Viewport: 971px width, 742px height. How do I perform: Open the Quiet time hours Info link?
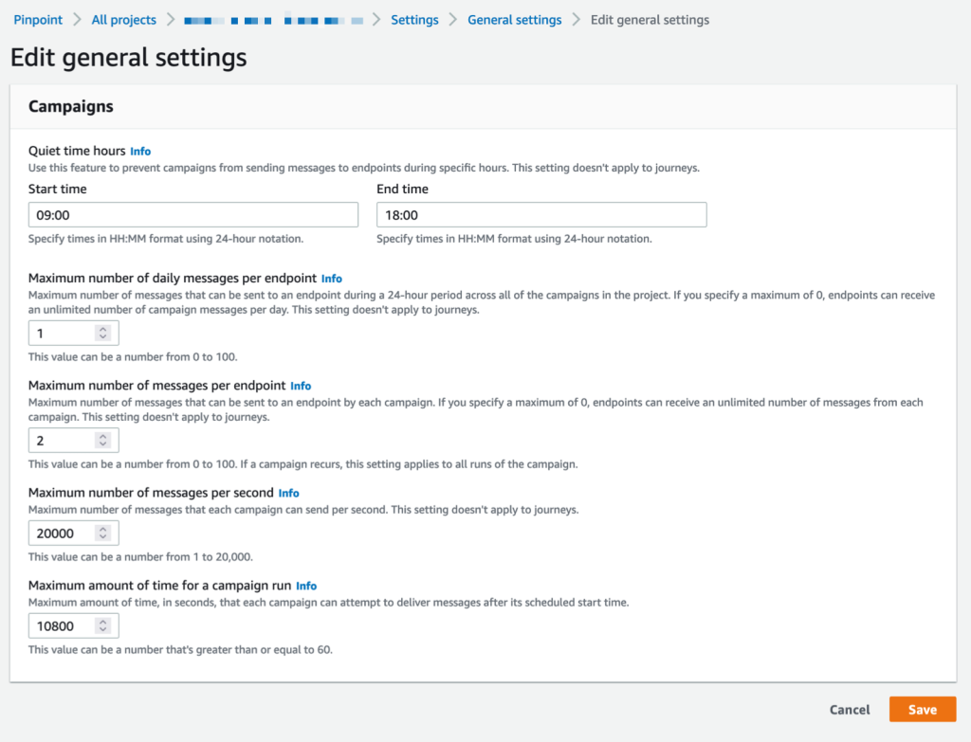140,151
